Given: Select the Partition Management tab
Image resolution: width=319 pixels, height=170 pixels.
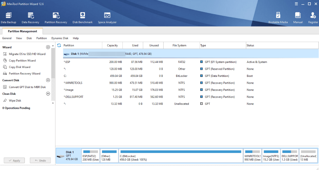Looking at the screenshot, I should coord(22,31).
